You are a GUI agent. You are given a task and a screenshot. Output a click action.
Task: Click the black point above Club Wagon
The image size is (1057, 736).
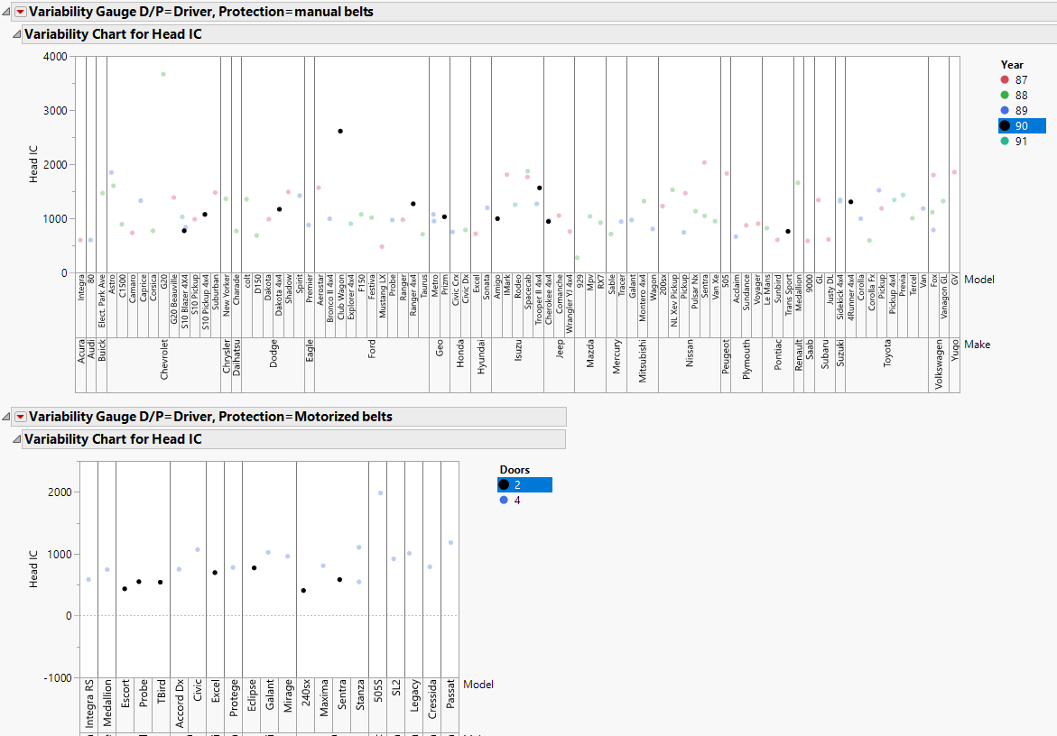tap(340, 130)
